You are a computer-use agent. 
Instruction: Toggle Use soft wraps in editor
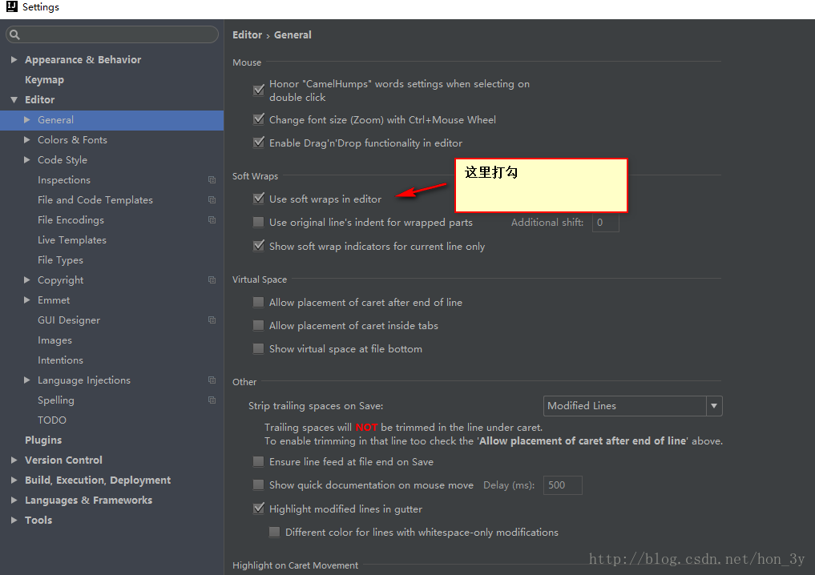(x=258, y=199)
